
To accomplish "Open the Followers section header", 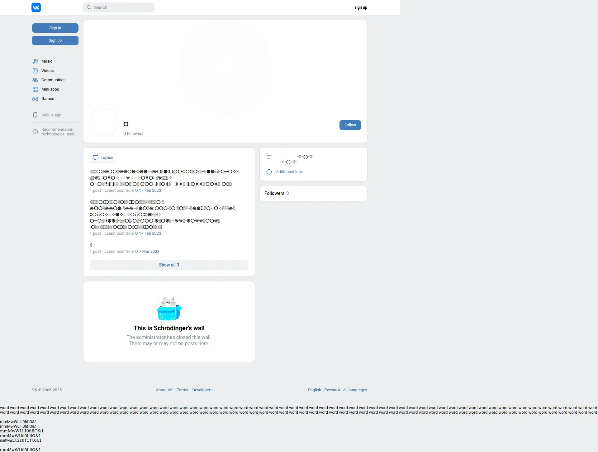I will [x=274, y=193].
